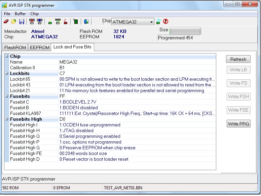
Task: Click the 32 KB Flash ROM value
Action: pos(120,31)
